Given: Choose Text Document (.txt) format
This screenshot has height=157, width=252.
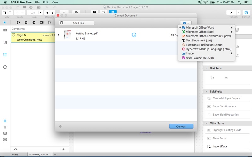Looking at the screenshot, I should 206,41.
